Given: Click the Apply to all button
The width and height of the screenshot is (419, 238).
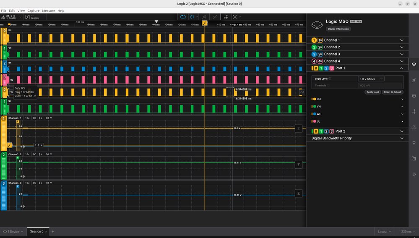Looking at the screenshot, I should pyautogui.click(x=372, y=92).
